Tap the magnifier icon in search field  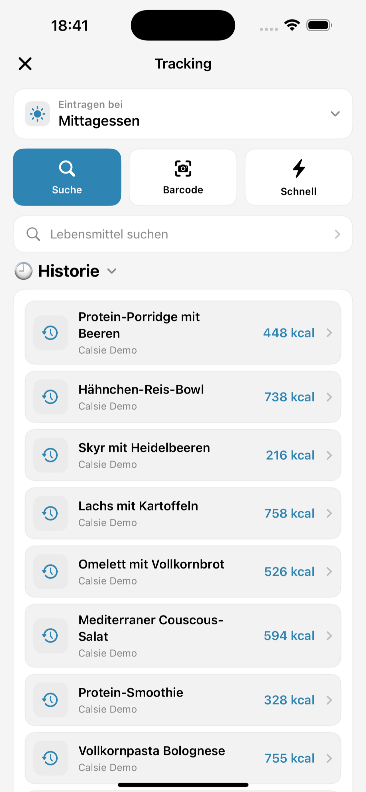tap(33, 234)
